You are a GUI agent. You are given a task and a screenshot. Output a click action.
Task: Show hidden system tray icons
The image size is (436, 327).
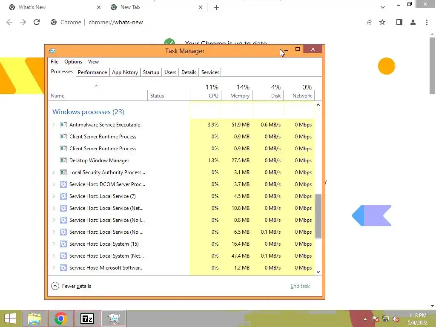pos(365,319)
